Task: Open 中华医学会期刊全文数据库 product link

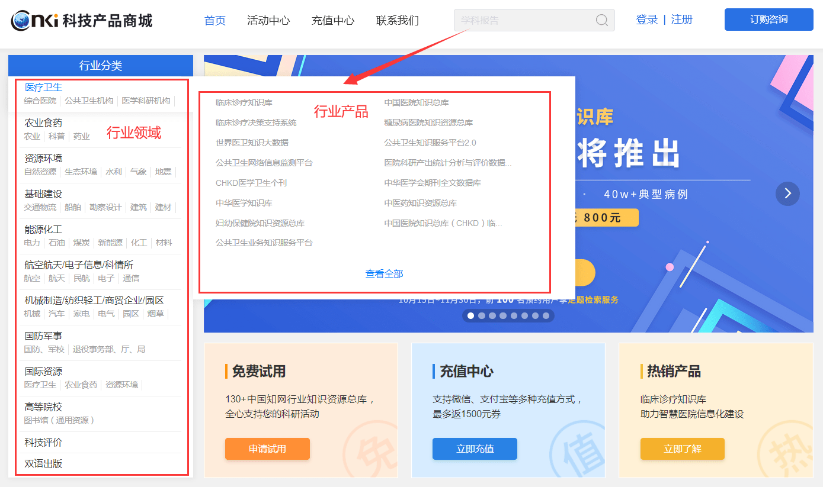Action: tap(433, 183)
